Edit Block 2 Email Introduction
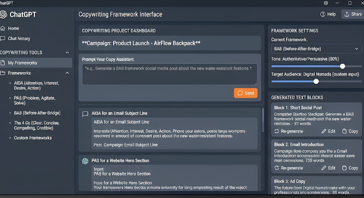The image size is (364, 198). (328, 168)
